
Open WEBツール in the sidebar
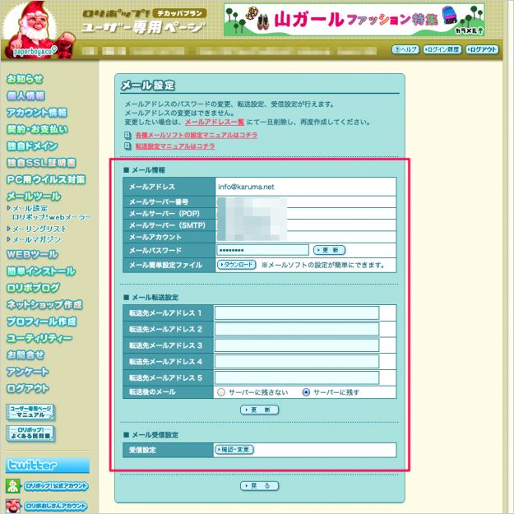(x=32, y=254)
